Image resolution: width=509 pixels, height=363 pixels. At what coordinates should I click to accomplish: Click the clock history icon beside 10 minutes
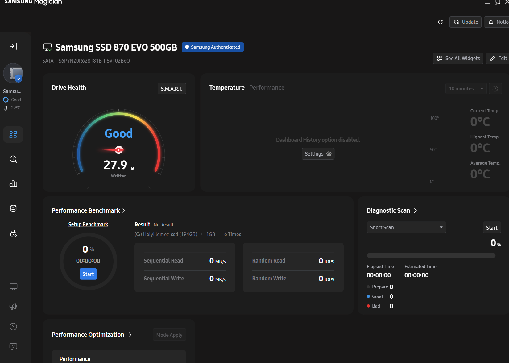[495, 88]
